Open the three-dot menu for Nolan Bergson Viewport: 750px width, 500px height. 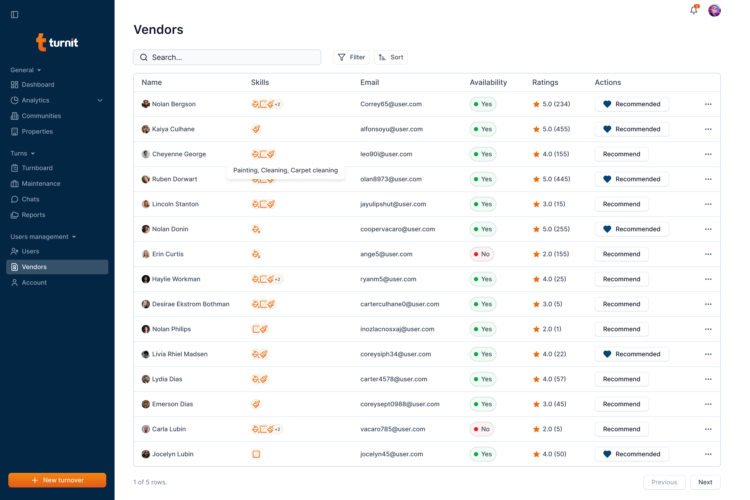pos(708,104)
